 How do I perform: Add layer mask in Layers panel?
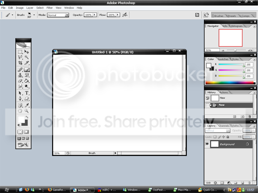[x=222, y=182]
